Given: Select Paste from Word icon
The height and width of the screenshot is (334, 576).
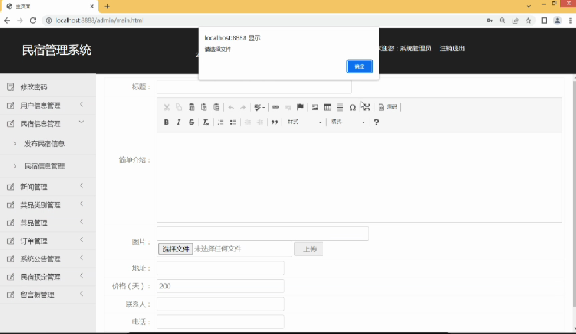Looking at the screenshot, I should (216, 108).
